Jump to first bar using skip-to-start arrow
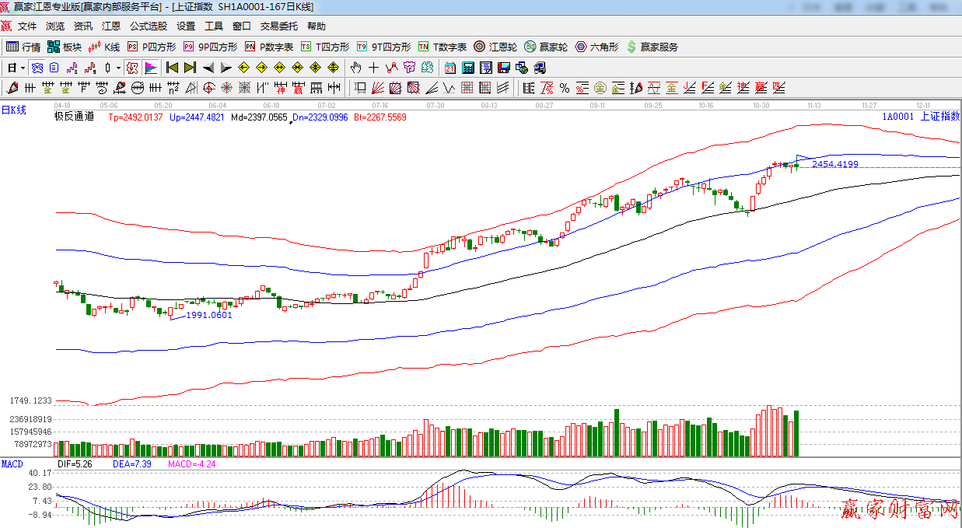This screenshot has width=962, height=528. [173, 68]
